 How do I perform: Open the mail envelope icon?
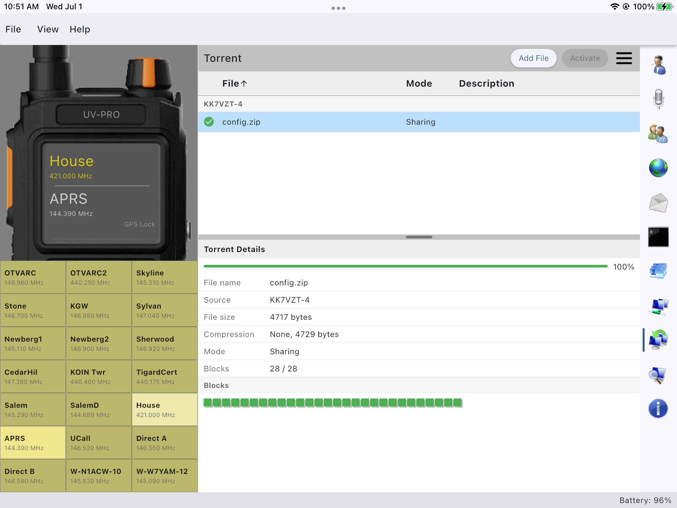658,202
